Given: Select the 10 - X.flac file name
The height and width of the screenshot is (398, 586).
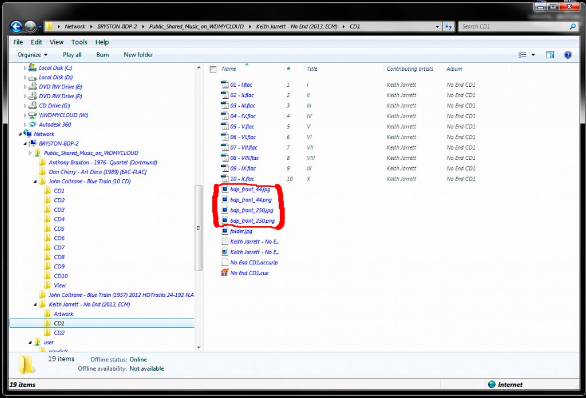Looking at the screenshot, I should click(242, 179).
